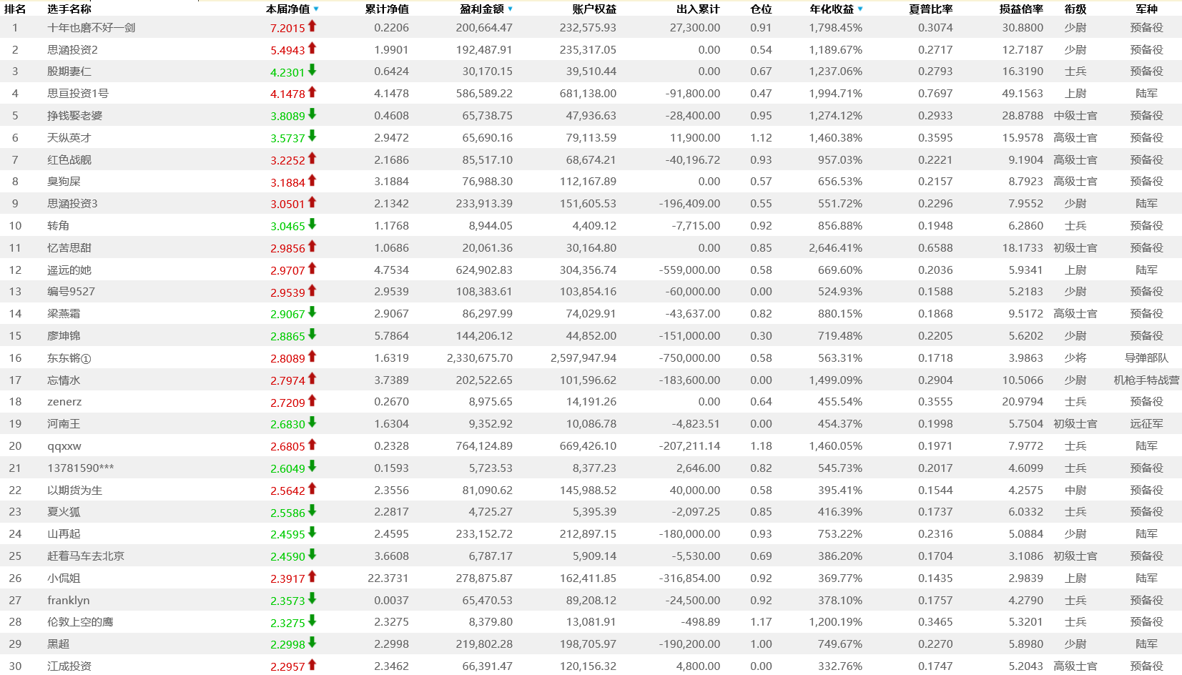This screenshot has width=1182, height=675.
Task: Select player name 编号9527
Action: tap(71, 291)
